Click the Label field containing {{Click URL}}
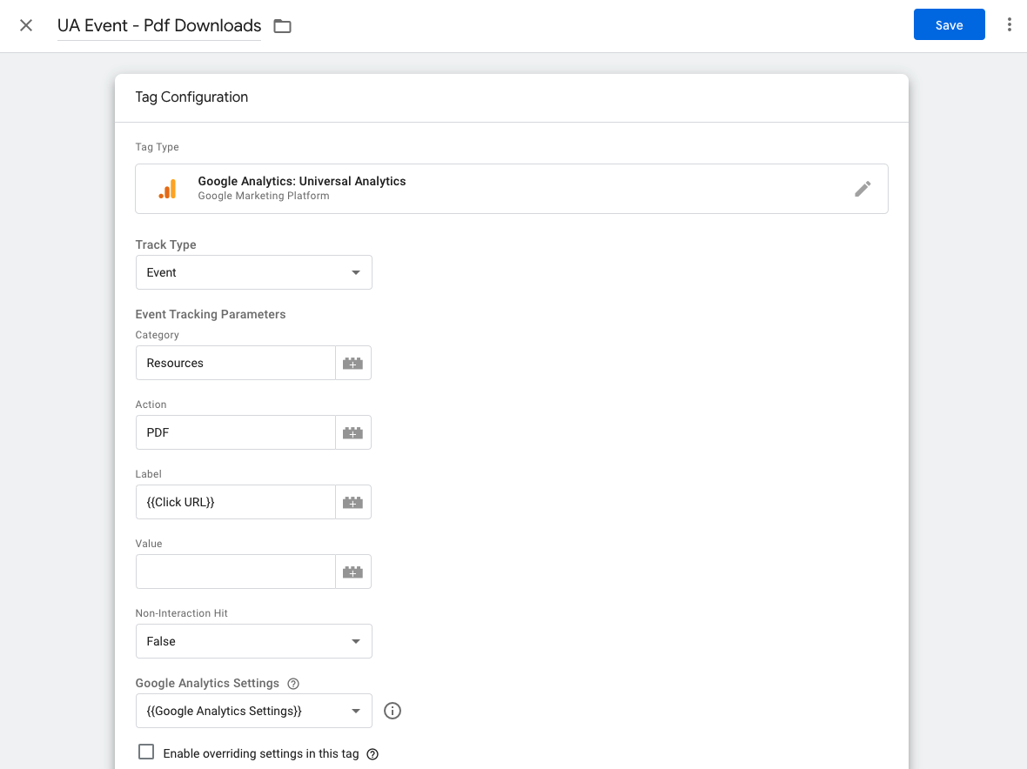The height and width of the screenshot is (769, 1027). (x=236, y=502)
